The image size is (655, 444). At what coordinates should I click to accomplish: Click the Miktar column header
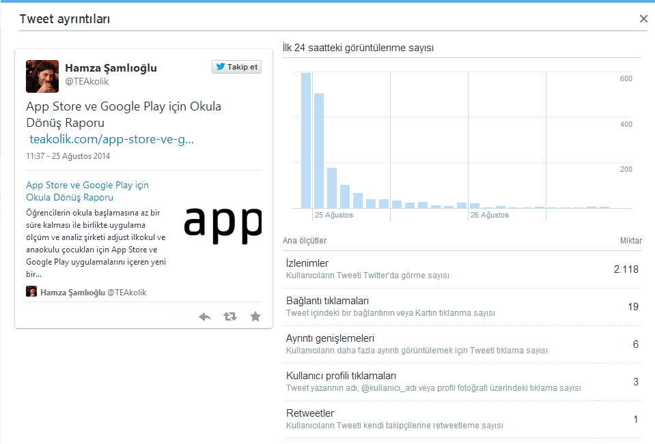point(631,241)
